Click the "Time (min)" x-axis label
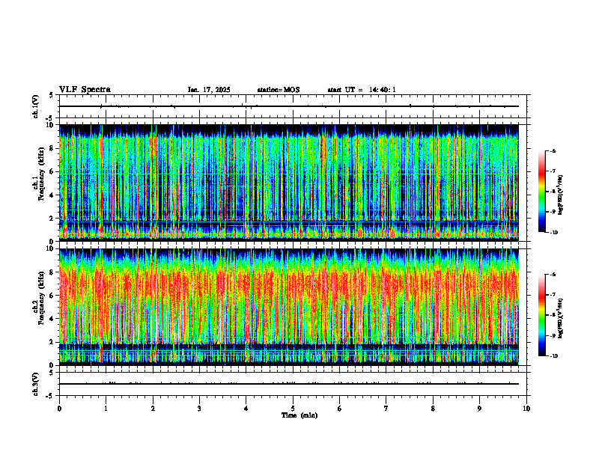The width and height of the screenshot is (593, 458). pyautogui.click(x=299, y=415)
